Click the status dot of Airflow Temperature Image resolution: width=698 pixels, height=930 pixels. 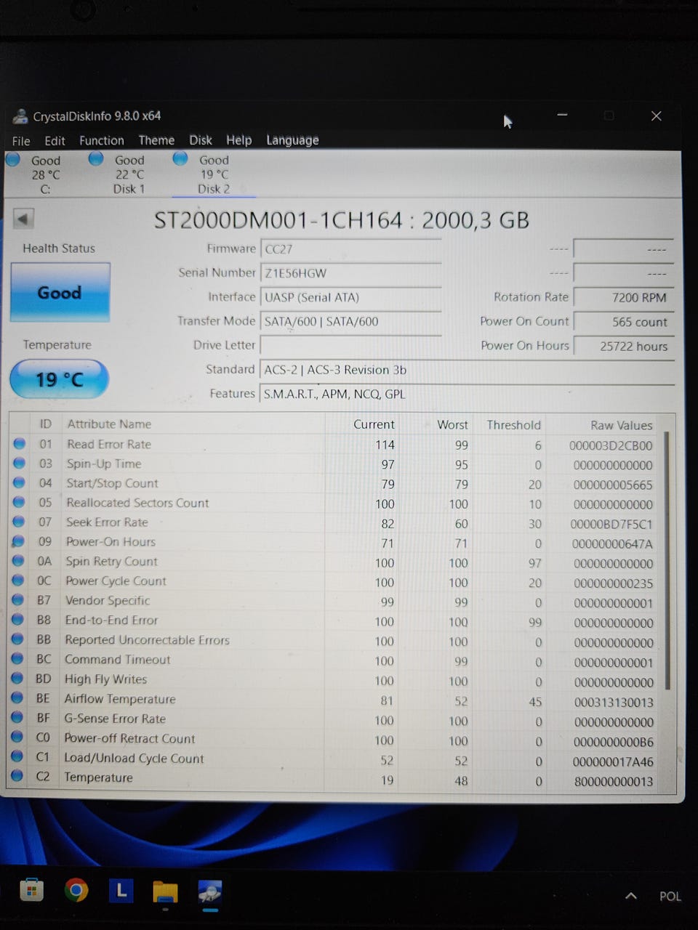coord(17,698)
